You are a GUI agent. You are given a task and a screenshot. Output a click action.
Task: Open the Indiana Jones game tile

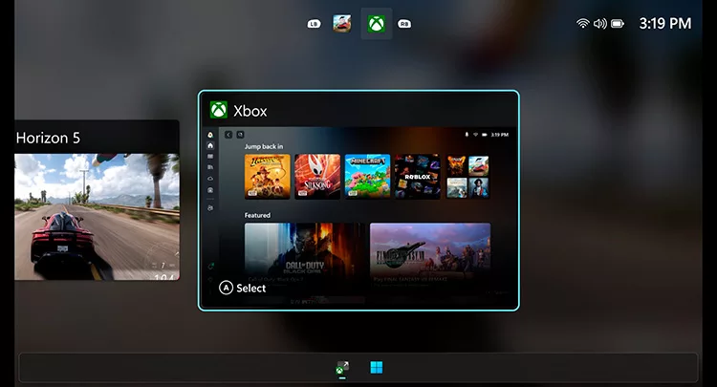click(x=268, y=177)
